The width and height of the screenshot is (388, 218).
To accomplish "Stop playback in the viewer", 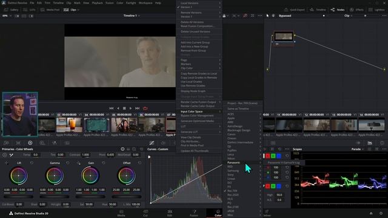I will [124, 108].
